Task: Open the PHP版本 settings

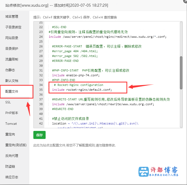Action: 12,113
